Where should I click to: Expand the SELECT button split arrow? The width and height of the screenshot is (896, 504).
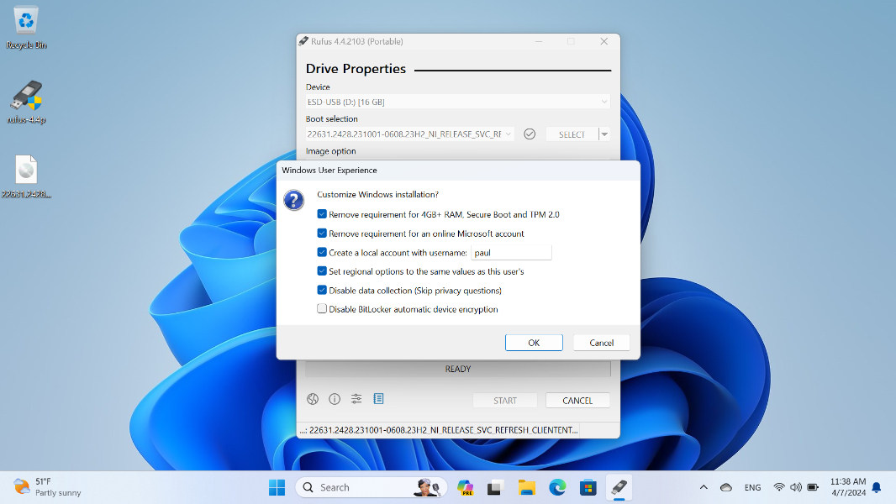[x=604, y=134]
